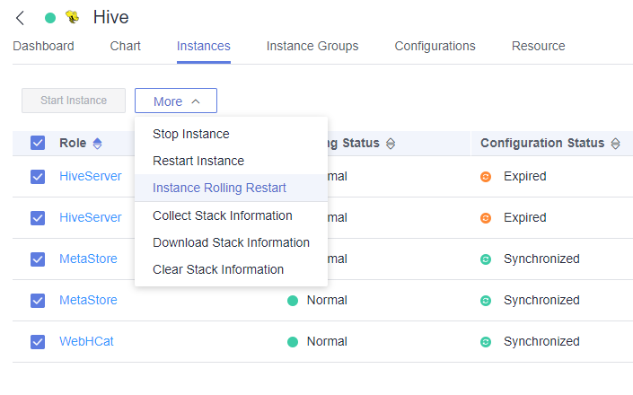Sort Configuration Status column with its sort icon
Image resolution: width=633 pixels, height=395 pixels.
tap(615, 144)
